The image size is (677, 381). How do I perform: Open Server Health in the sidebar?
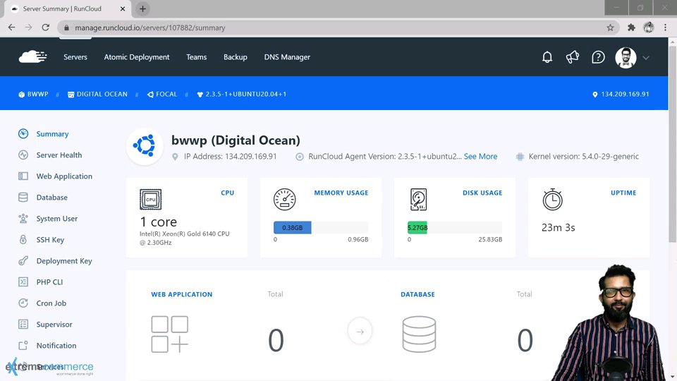click(x=59, y=155)
